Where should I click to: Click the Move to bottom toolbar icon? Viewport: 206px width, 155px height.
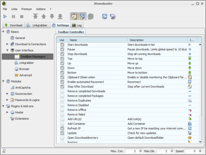60,17
